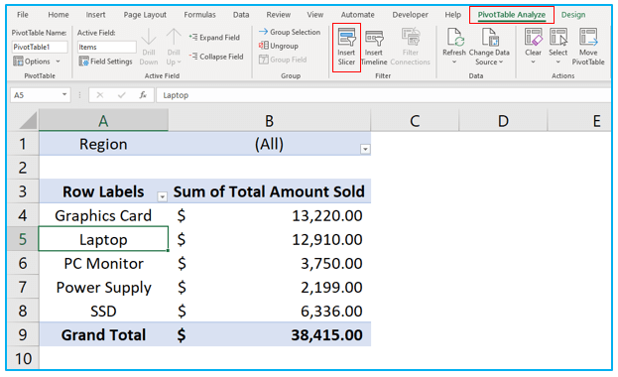Expand the Select dropdown arrow

click(x=558, y=62)
